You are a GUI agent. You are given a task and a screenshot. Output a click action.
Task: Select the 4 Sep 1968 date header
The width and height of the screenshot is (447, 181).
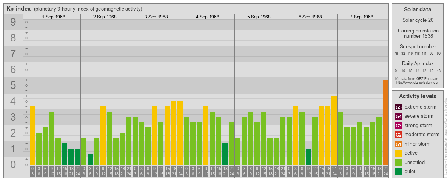pyautogui.click(x=208, y=17)
